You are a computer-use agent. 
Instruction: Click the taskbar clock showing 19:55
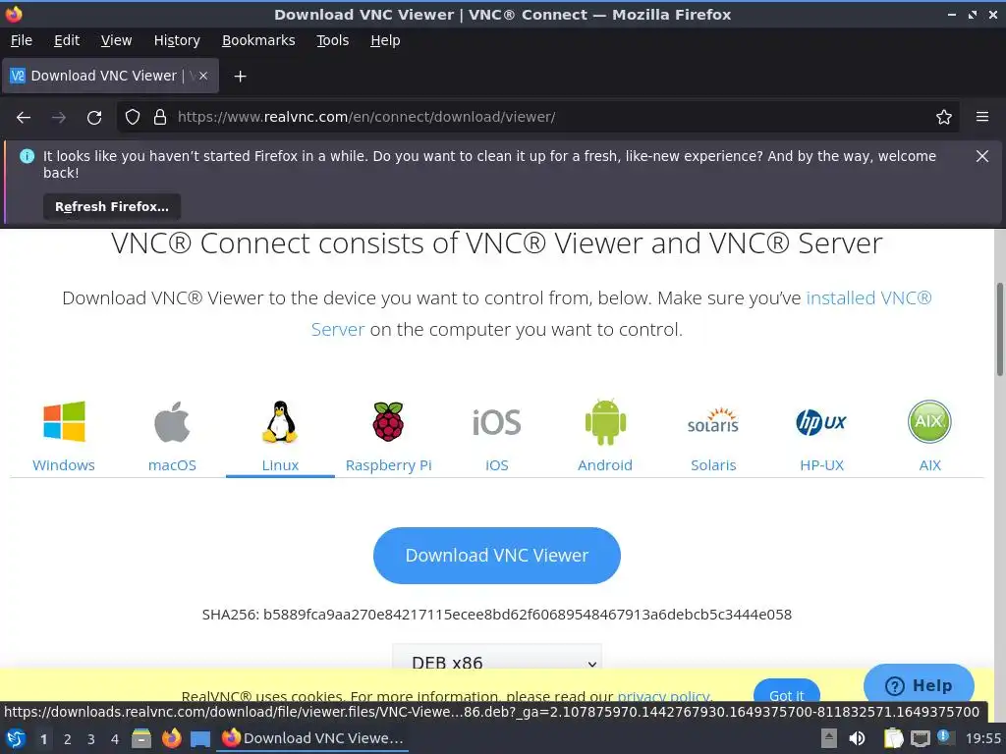pyautogui.click(x=982, y=738)
